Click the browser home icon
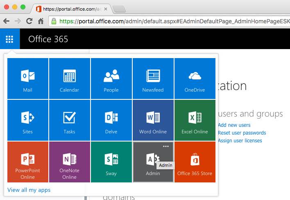 41,21
